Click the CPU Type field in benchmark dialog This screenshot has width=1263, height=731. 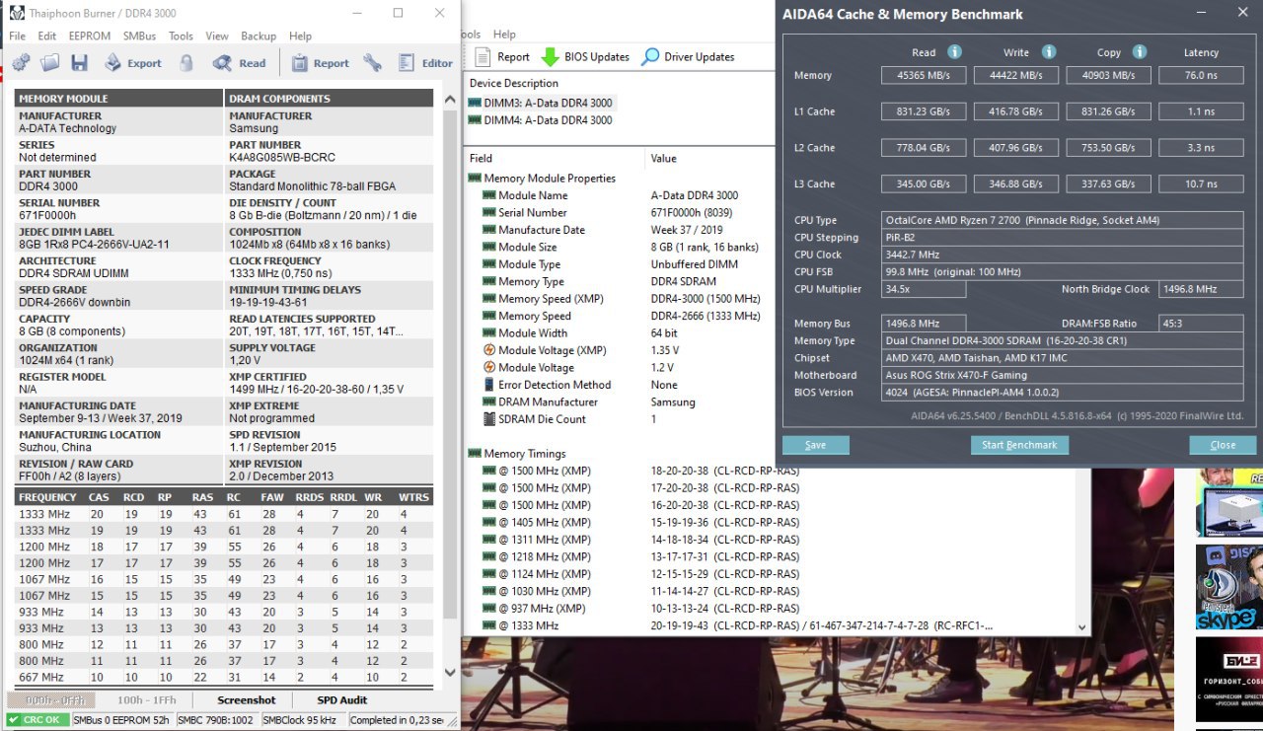(x=1063, y=220)
